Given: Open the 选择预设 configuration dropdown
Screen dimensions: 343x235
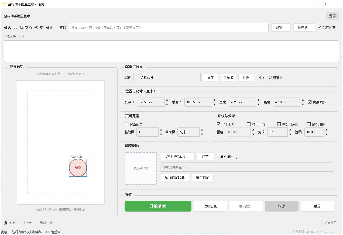Looking at the screenshot, I should click(x=167, y=77).
